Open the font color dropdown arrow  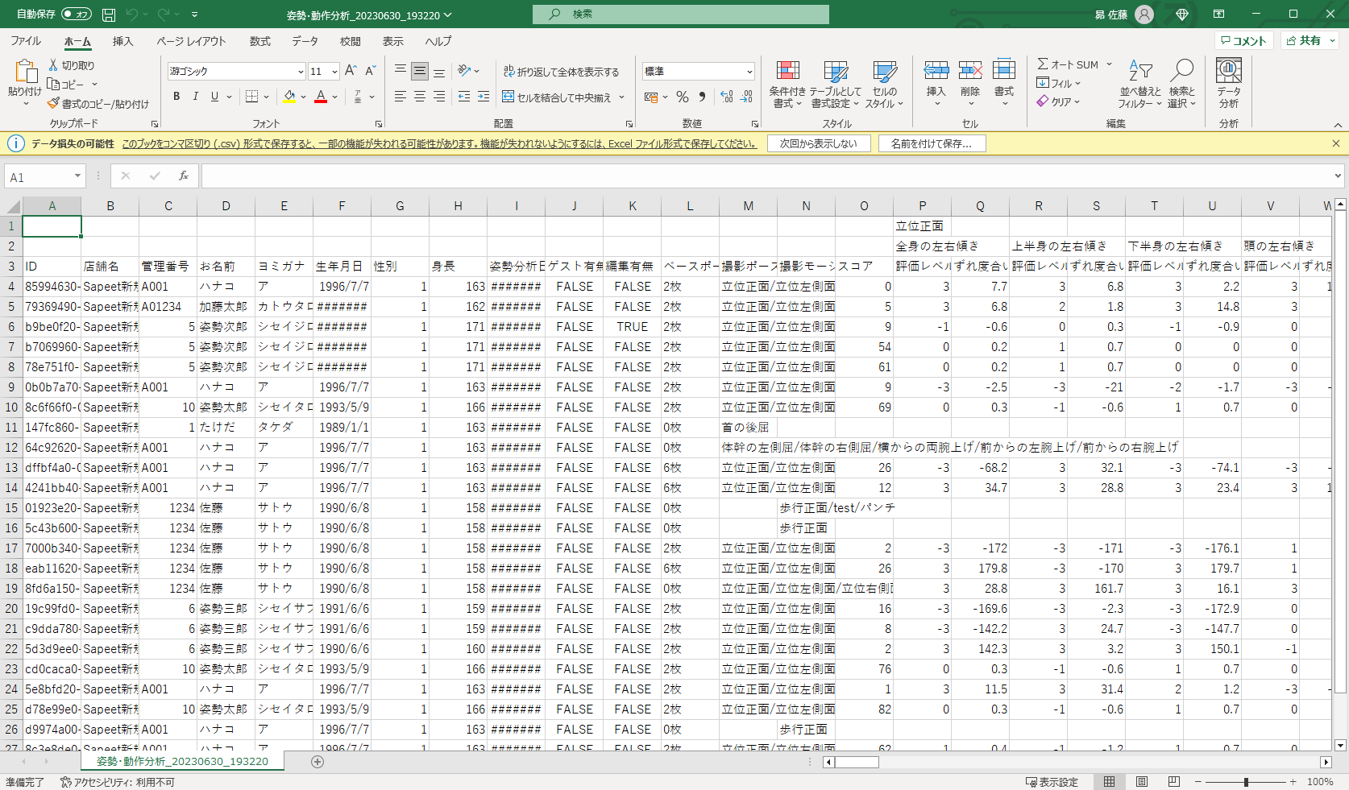335,97
